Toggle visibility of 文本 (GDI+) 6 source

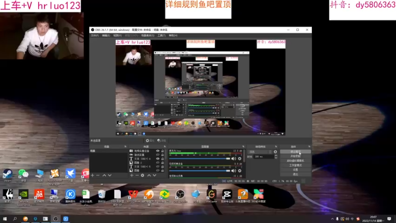point(158,159)
